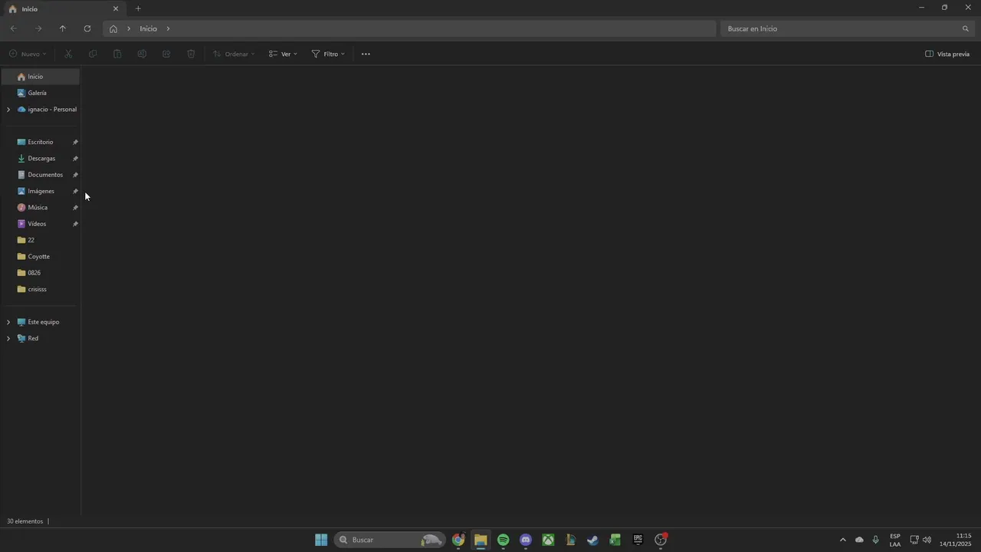Select Este equipo in navigation pane
Viewport: 981px width, 552px height.
click(44, 322)
